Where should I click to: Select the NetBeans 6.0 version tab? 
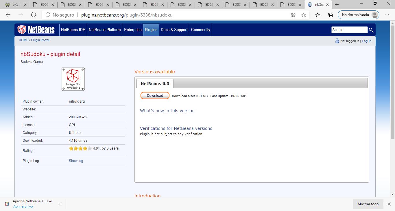155,83
